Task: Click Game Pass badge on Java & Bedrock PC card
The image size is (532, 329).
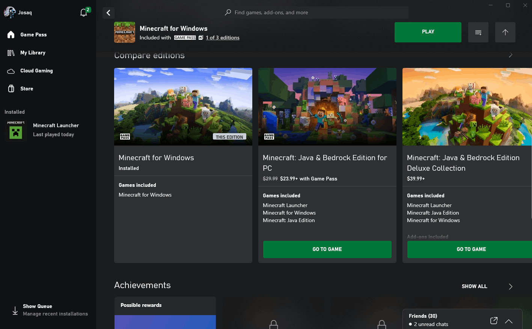Action: pos(269,137)
